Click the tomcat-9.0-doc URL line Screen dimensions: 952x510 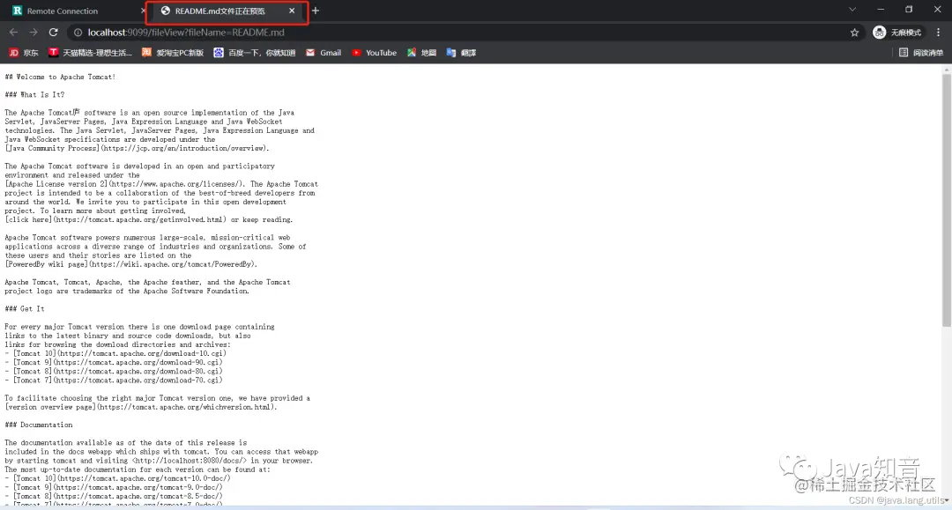pos(114,488)
